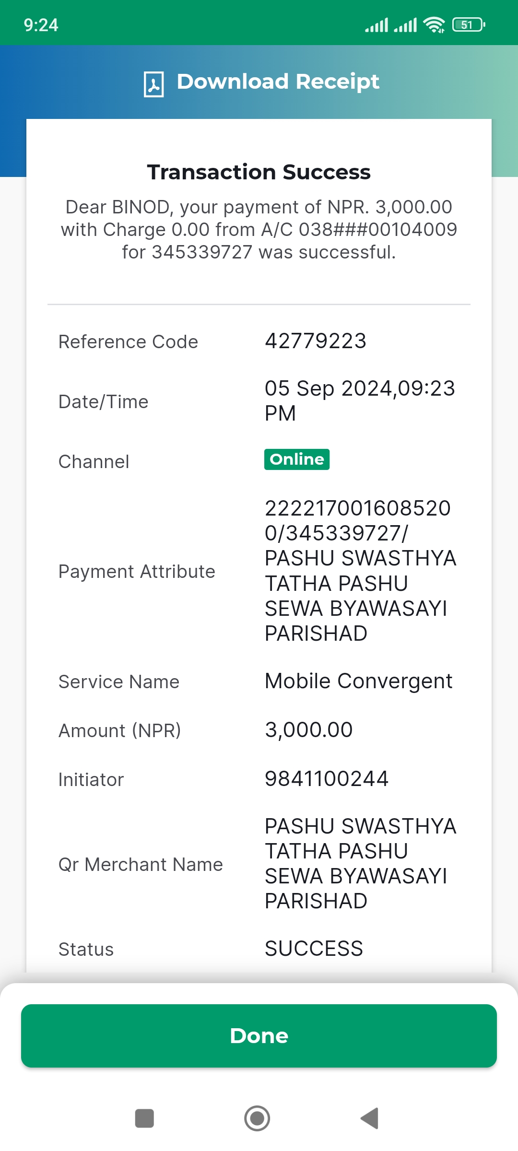Tap the second cellular signal bars icon
The height and width of the screenshot is (1151, 518).
[405, 25]
